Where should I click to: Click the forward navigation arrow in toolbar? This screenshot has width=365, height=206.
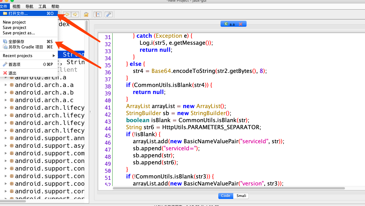tap(75, 14)
